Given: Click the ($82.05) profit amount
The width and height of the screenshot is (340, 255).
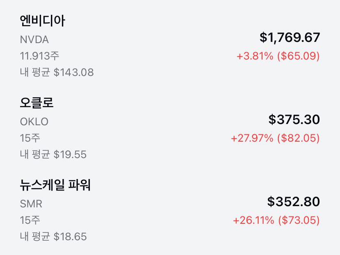Looking at the screenshot, I should (299, 138).
